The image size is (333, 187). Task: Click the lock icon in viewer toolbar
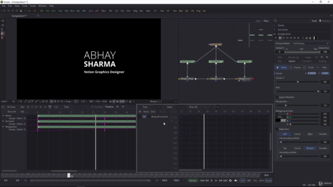click(x=110, y=102)
